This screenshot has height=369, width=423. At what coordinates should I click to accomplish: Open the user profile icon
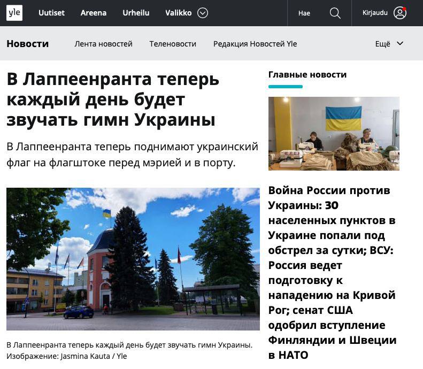click(x=400, y=13)
